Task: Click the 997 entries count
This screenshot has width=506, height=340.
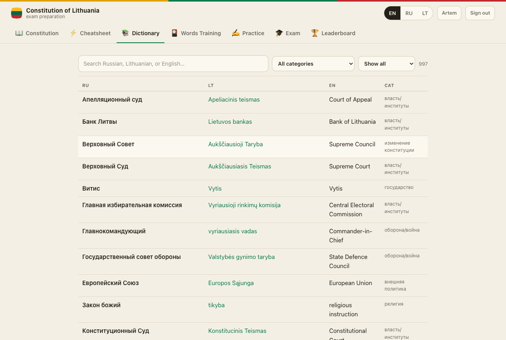Action: click(x=423, y=64)
